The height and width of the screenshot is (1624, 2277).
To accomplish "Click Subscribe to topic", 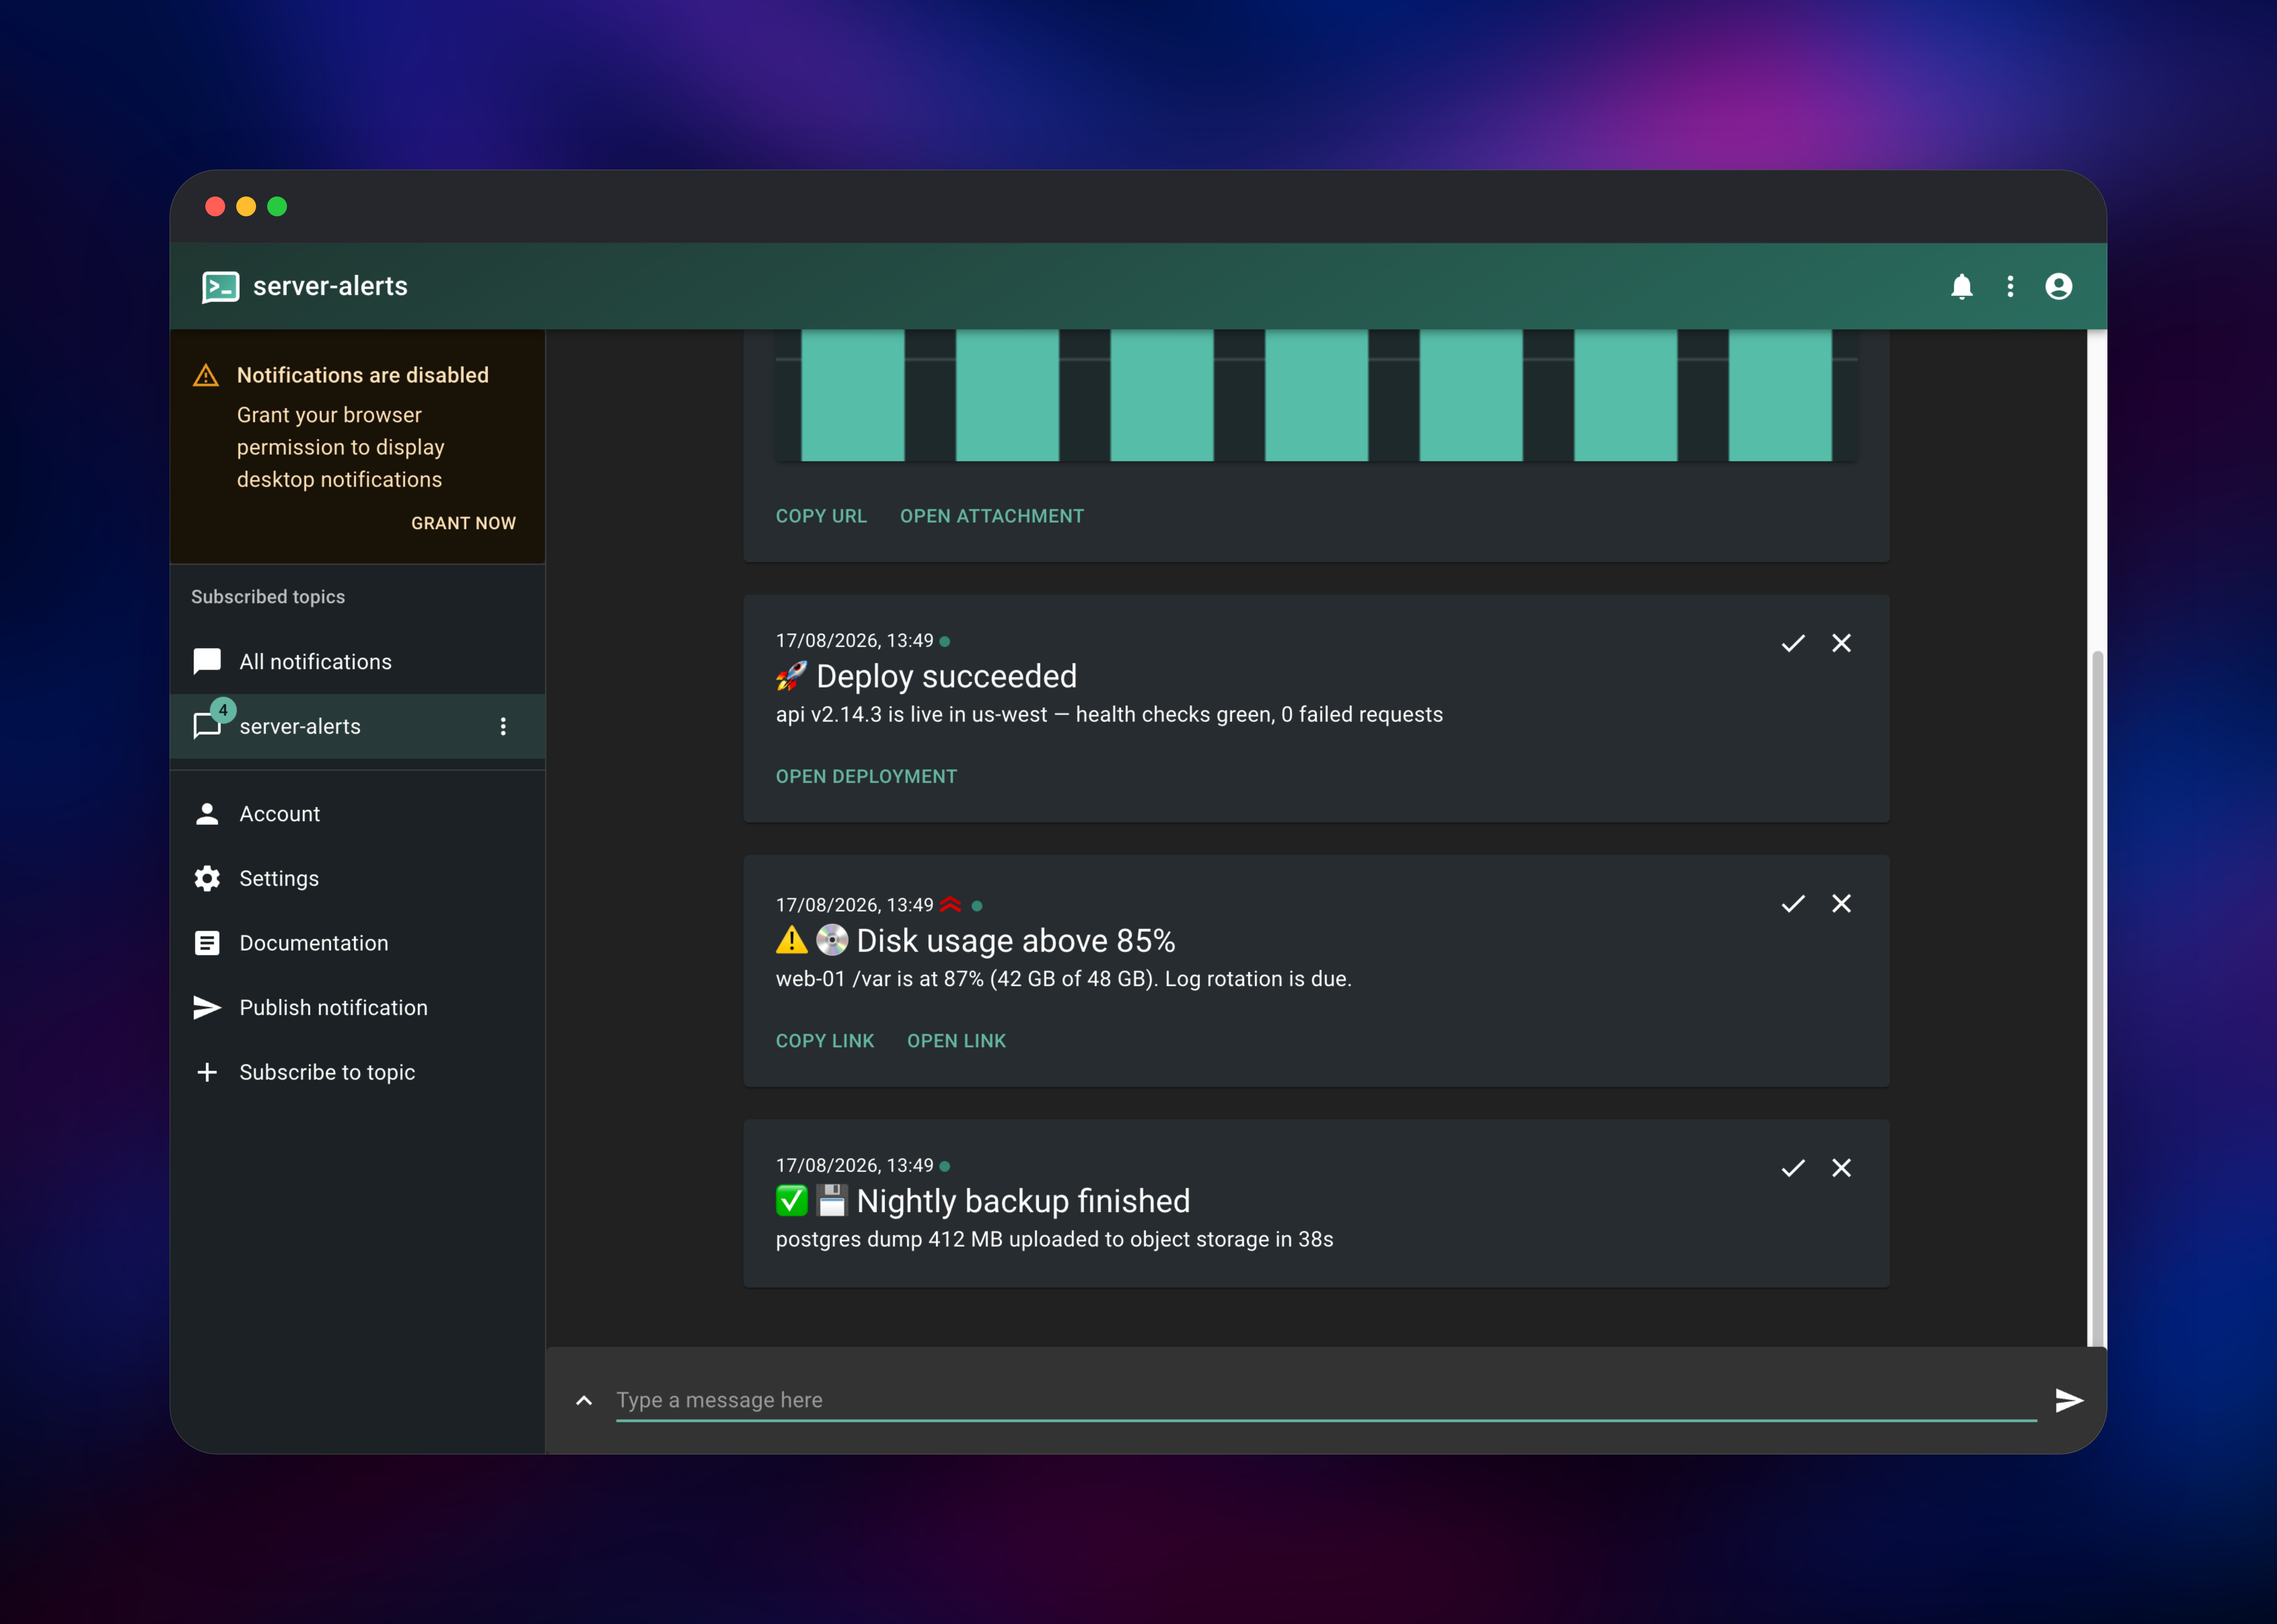I will click(x=357, y=1072).
